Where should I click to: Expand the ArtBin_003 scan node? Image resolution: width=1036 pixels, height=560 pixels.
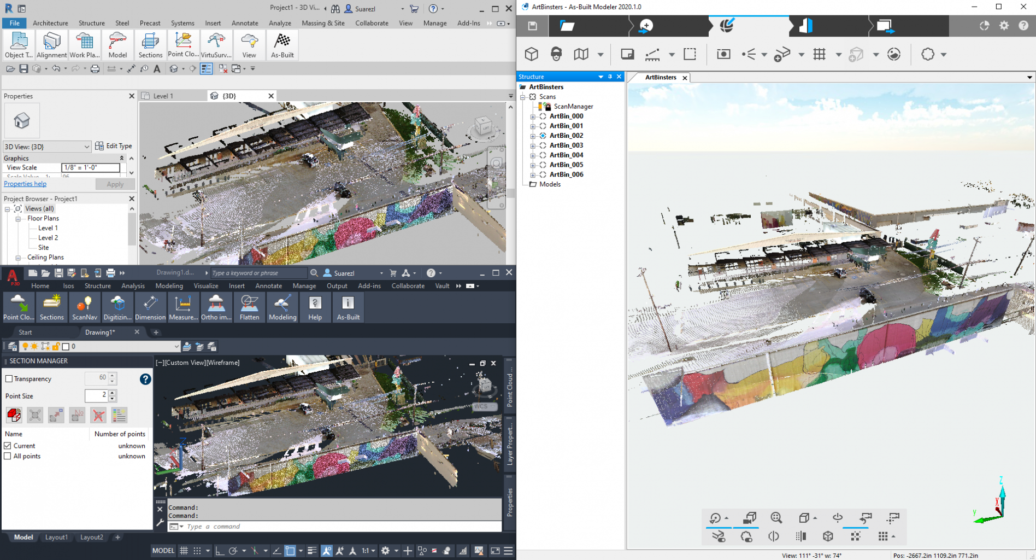(533, 145)
